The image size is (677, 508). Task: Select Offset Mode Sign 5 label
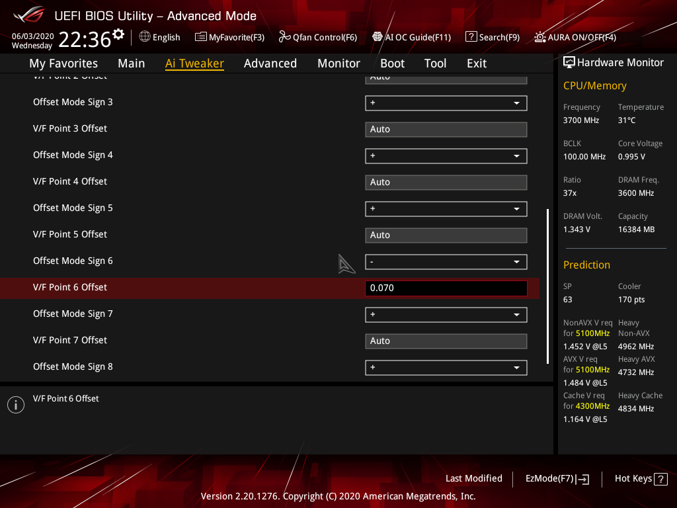73,208
